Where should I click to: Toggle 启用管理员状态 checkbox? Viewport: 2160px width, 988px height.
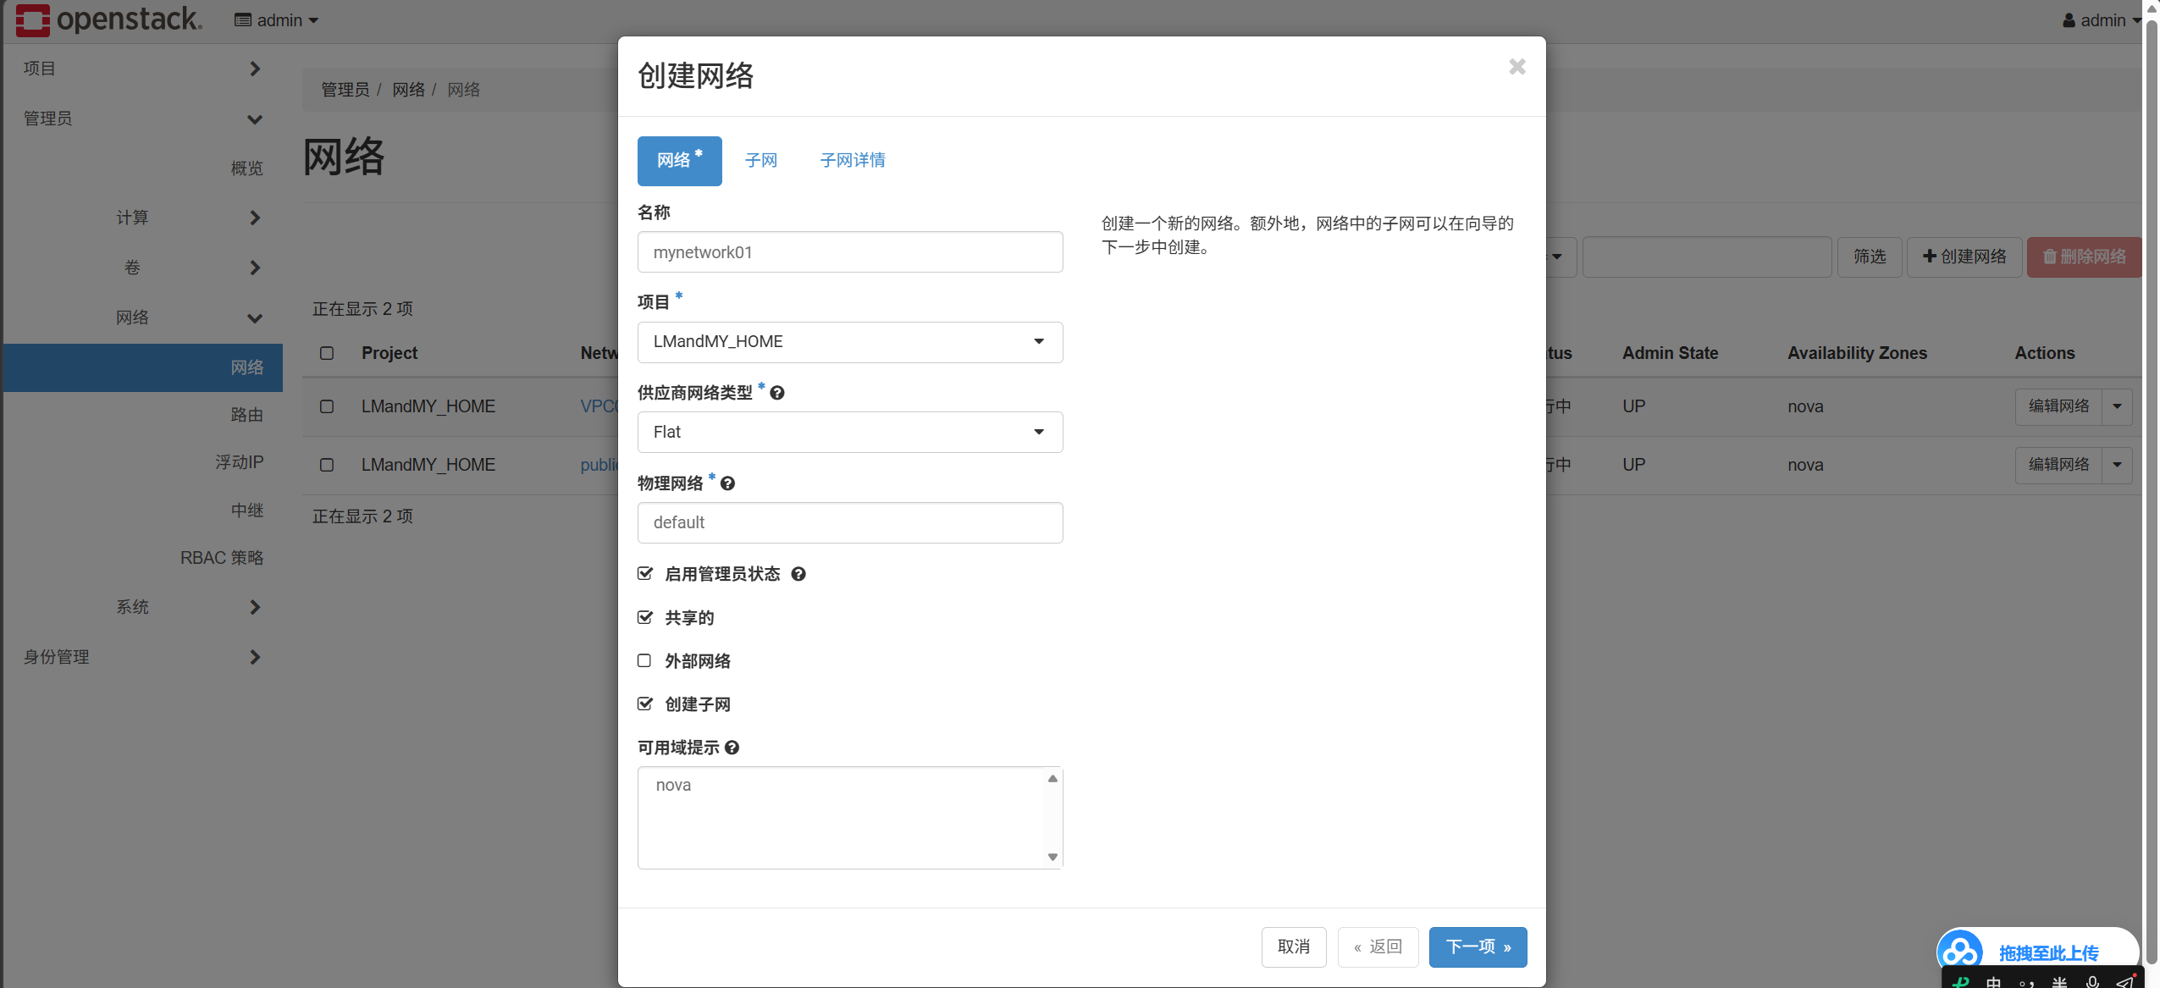click(x=645, y=574)
